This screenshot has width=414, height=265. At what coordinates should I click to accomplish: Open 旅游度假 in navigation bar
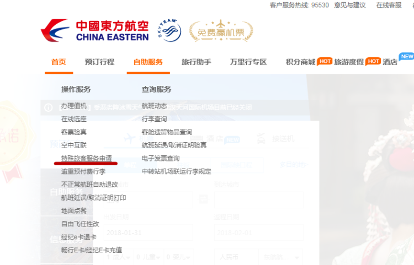click(349, 62)
